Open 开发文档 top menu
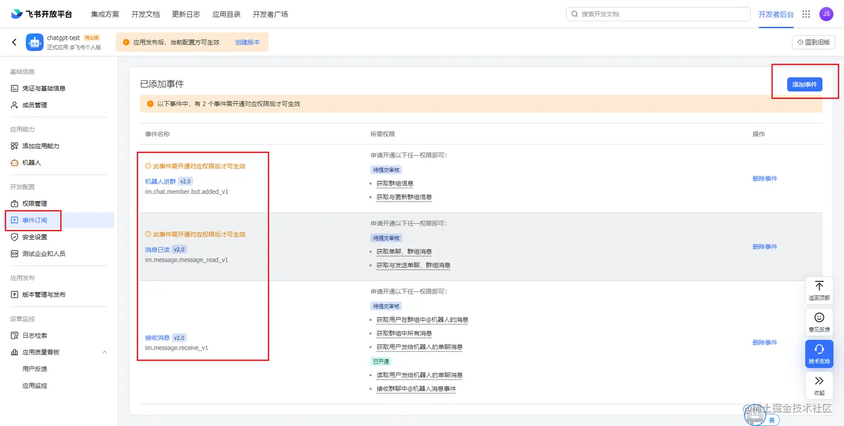This screenshot has height=426, width=844. pyautogui.click(x=146, y=14)
